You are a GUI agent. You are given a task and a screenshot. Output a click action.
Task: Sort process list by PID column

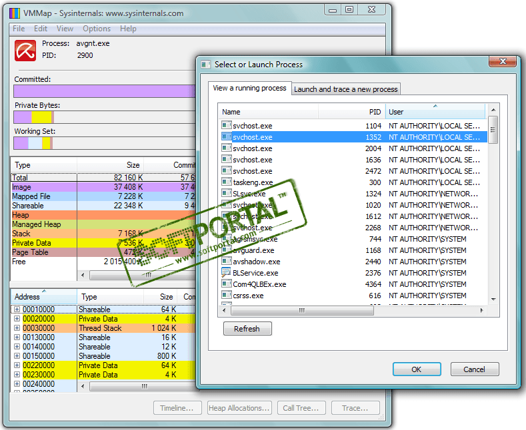(351, 112)
